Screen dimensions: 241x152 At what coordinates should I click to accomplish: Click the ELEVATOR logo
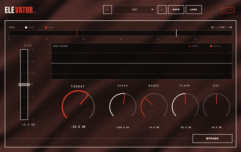click(20, 10)
